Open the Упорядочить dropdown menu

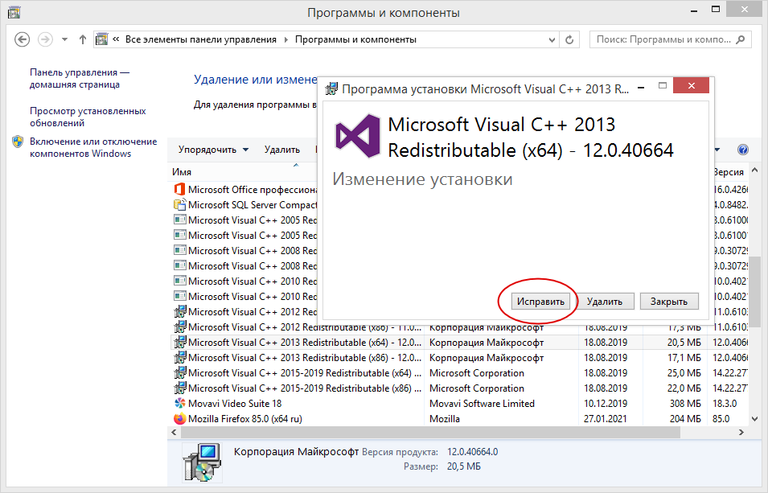pyautogui.click(x=214, y=150)
